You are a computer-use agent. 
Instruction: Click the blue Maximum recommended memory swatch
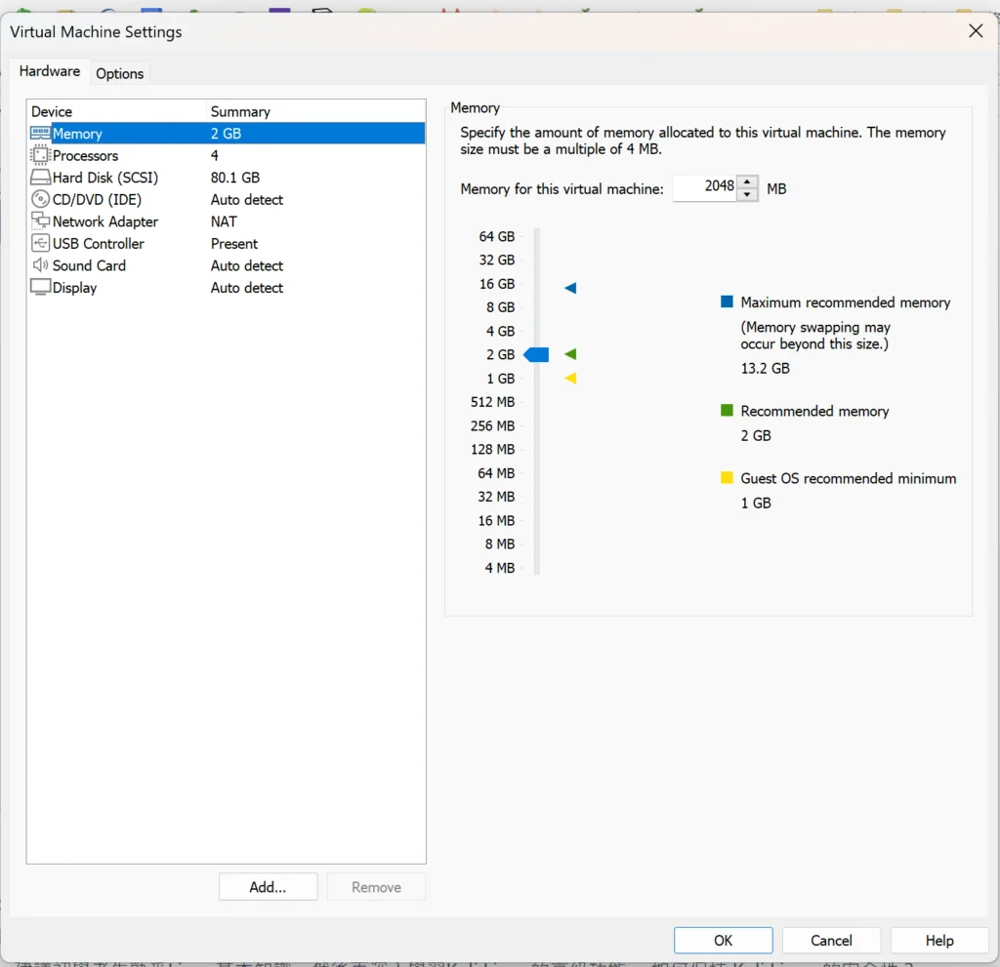point(727,302)
